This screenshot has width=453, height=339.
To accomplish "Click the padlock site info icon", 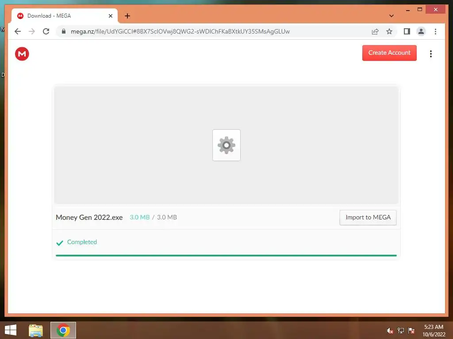I will point(64,31).
